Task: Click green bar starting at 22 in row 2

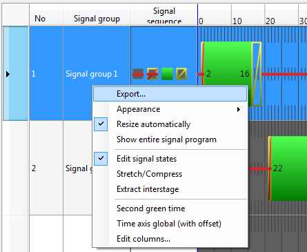Action: pyautogui.click(x=288, y=168)
